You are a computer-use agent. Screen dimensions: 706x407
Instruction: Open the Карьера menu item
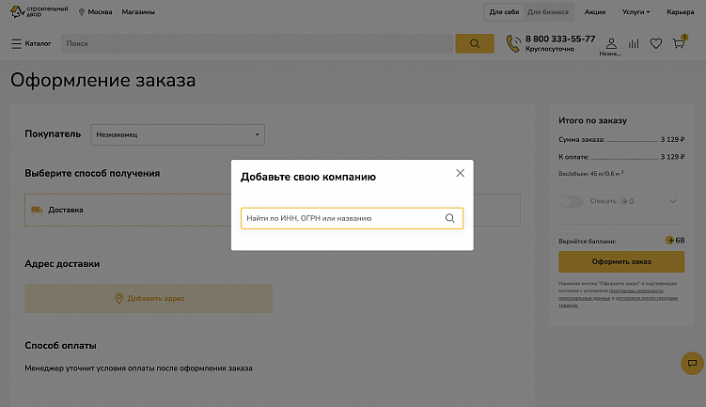[x=680, y=12]
